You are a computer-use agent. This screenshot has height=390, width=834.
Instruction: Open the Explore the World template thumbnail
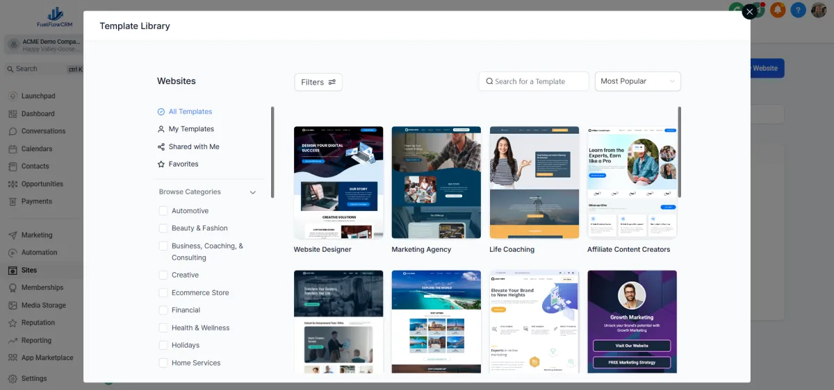[436, 321]
